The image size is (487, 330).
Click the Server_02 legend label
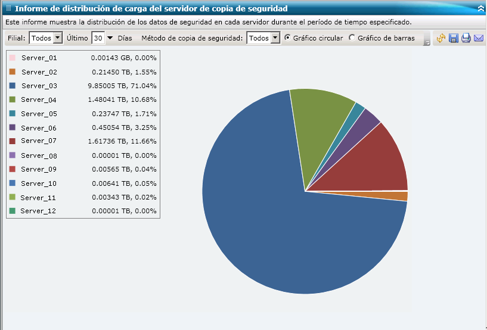pyautogui.click(x=39, y=72)
